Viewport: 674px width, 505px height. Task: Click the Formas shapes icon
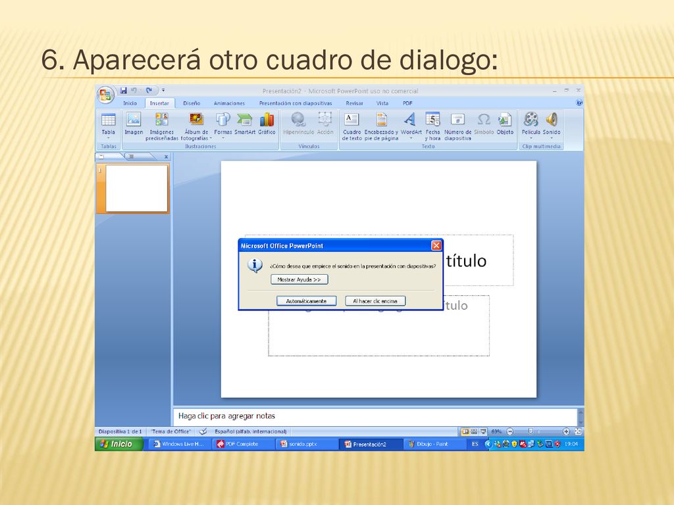pyautogui.click(x=222, y=119)
